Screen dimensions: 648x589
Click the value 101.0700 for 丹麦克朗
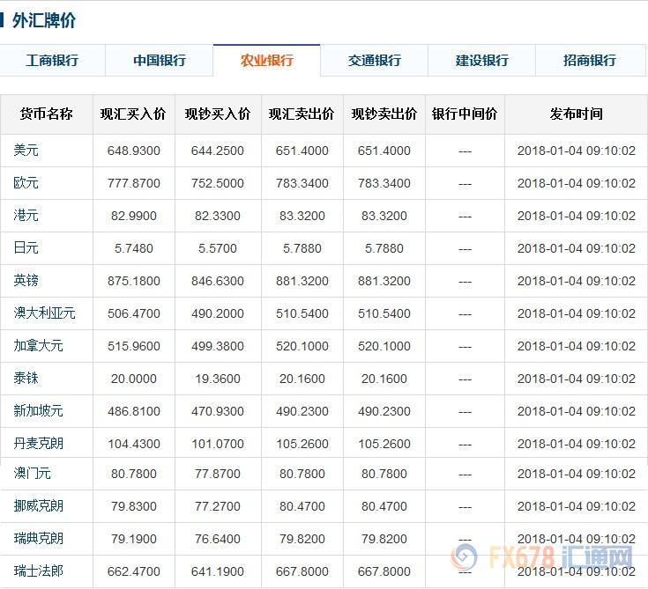point(218,444)
